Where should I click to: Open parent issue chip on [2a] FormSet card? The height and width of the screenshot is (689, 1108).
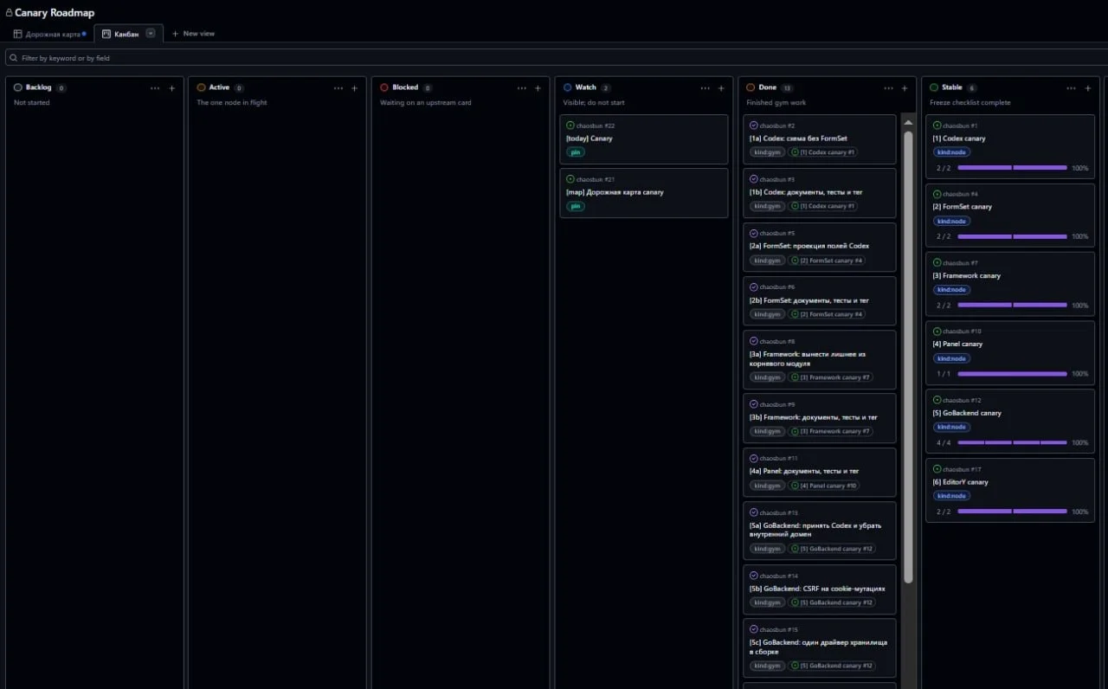click(827, 261)
